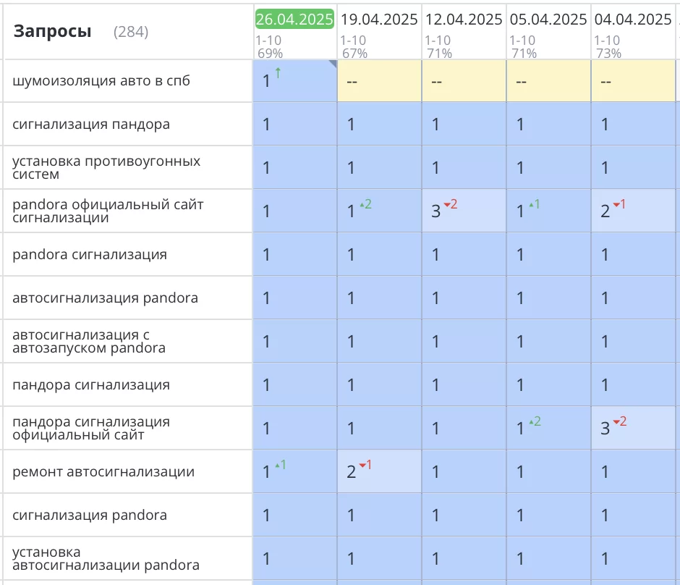Click the query установка автосигнализации pandora
Screen dimensions: 680x585
(x=106, y=558)
